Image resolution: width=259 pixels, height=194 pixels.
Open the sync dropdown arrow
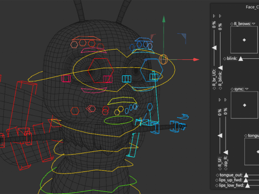pyautogui.click(x=247, y=89)
